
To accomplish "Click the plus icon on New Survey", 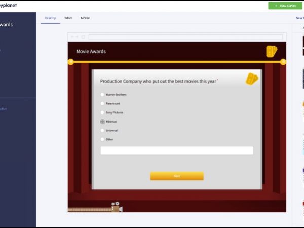I will coord(276,6).
